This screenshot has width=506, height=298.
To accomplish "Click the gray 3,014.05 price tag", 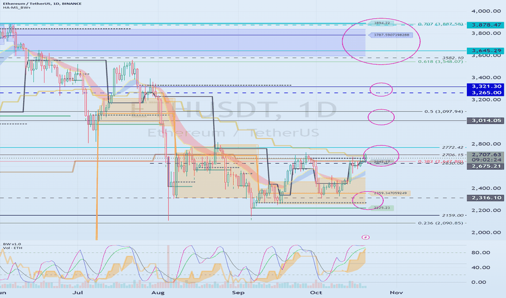I will point(486,120).
